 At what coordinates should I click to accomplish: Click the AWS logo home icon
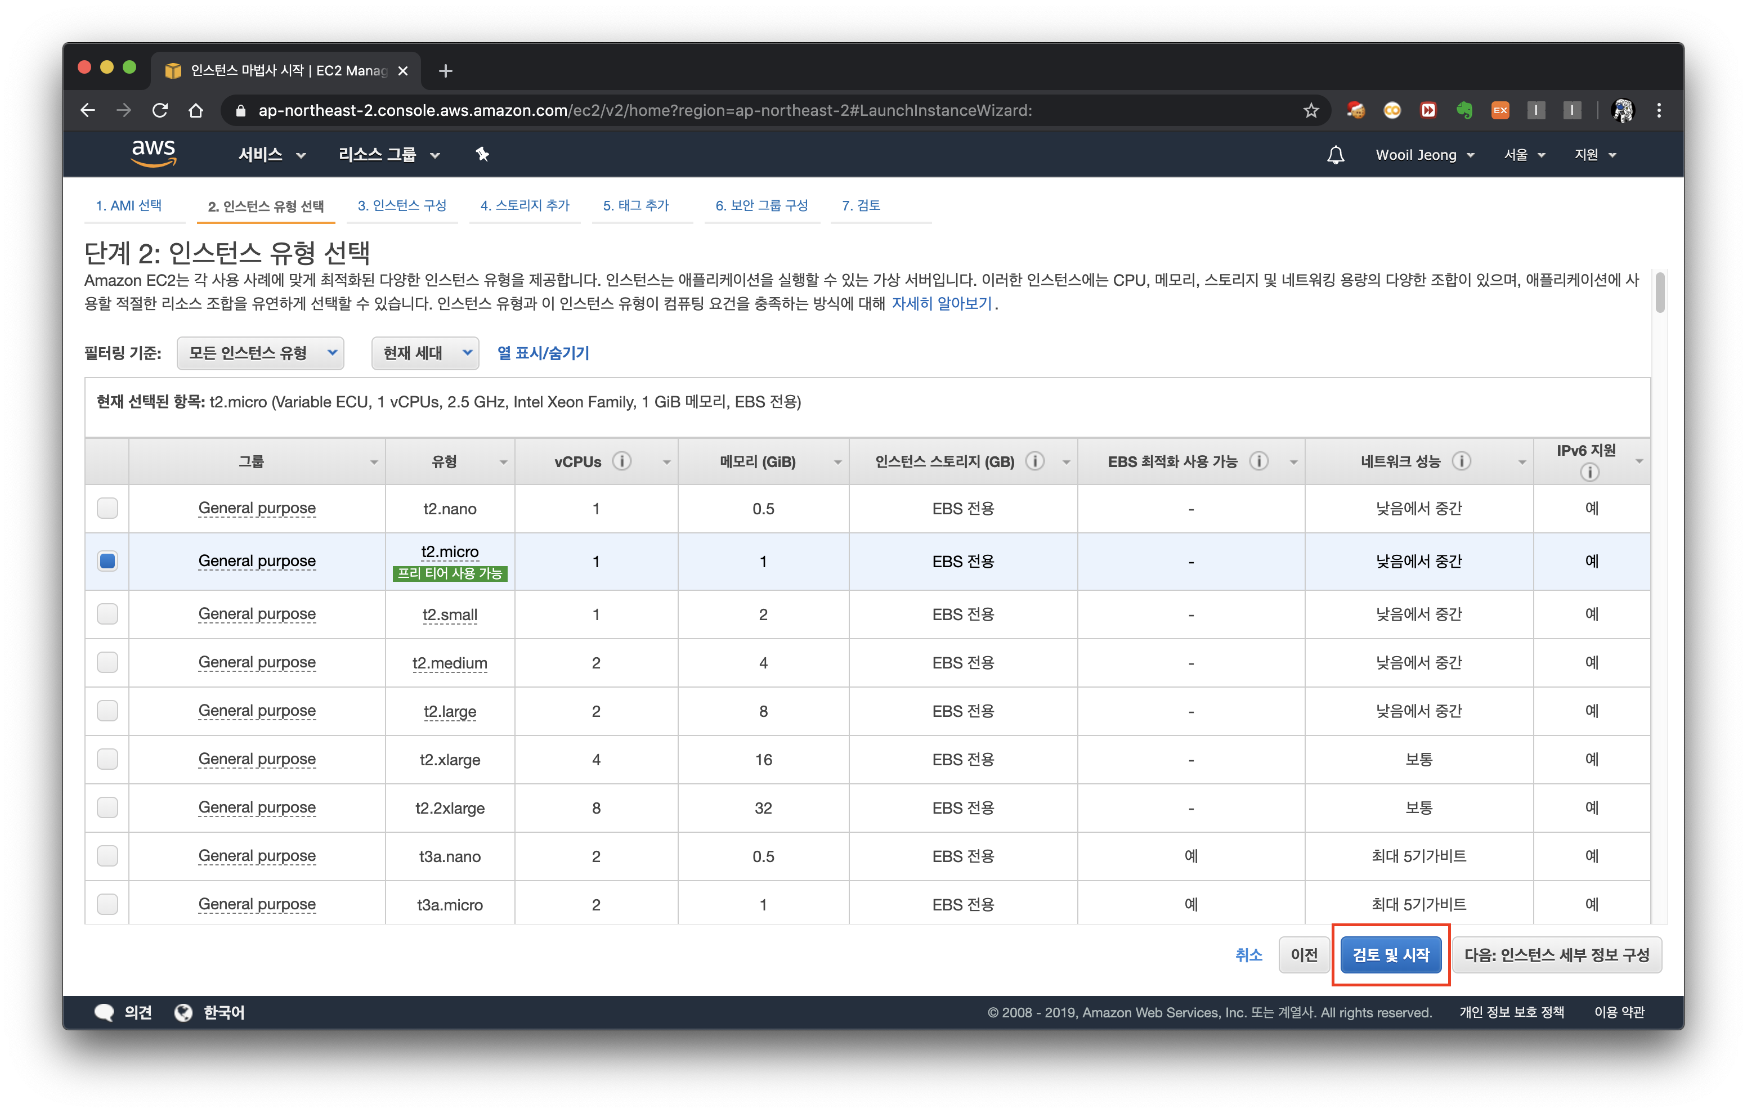coord(153,153)
